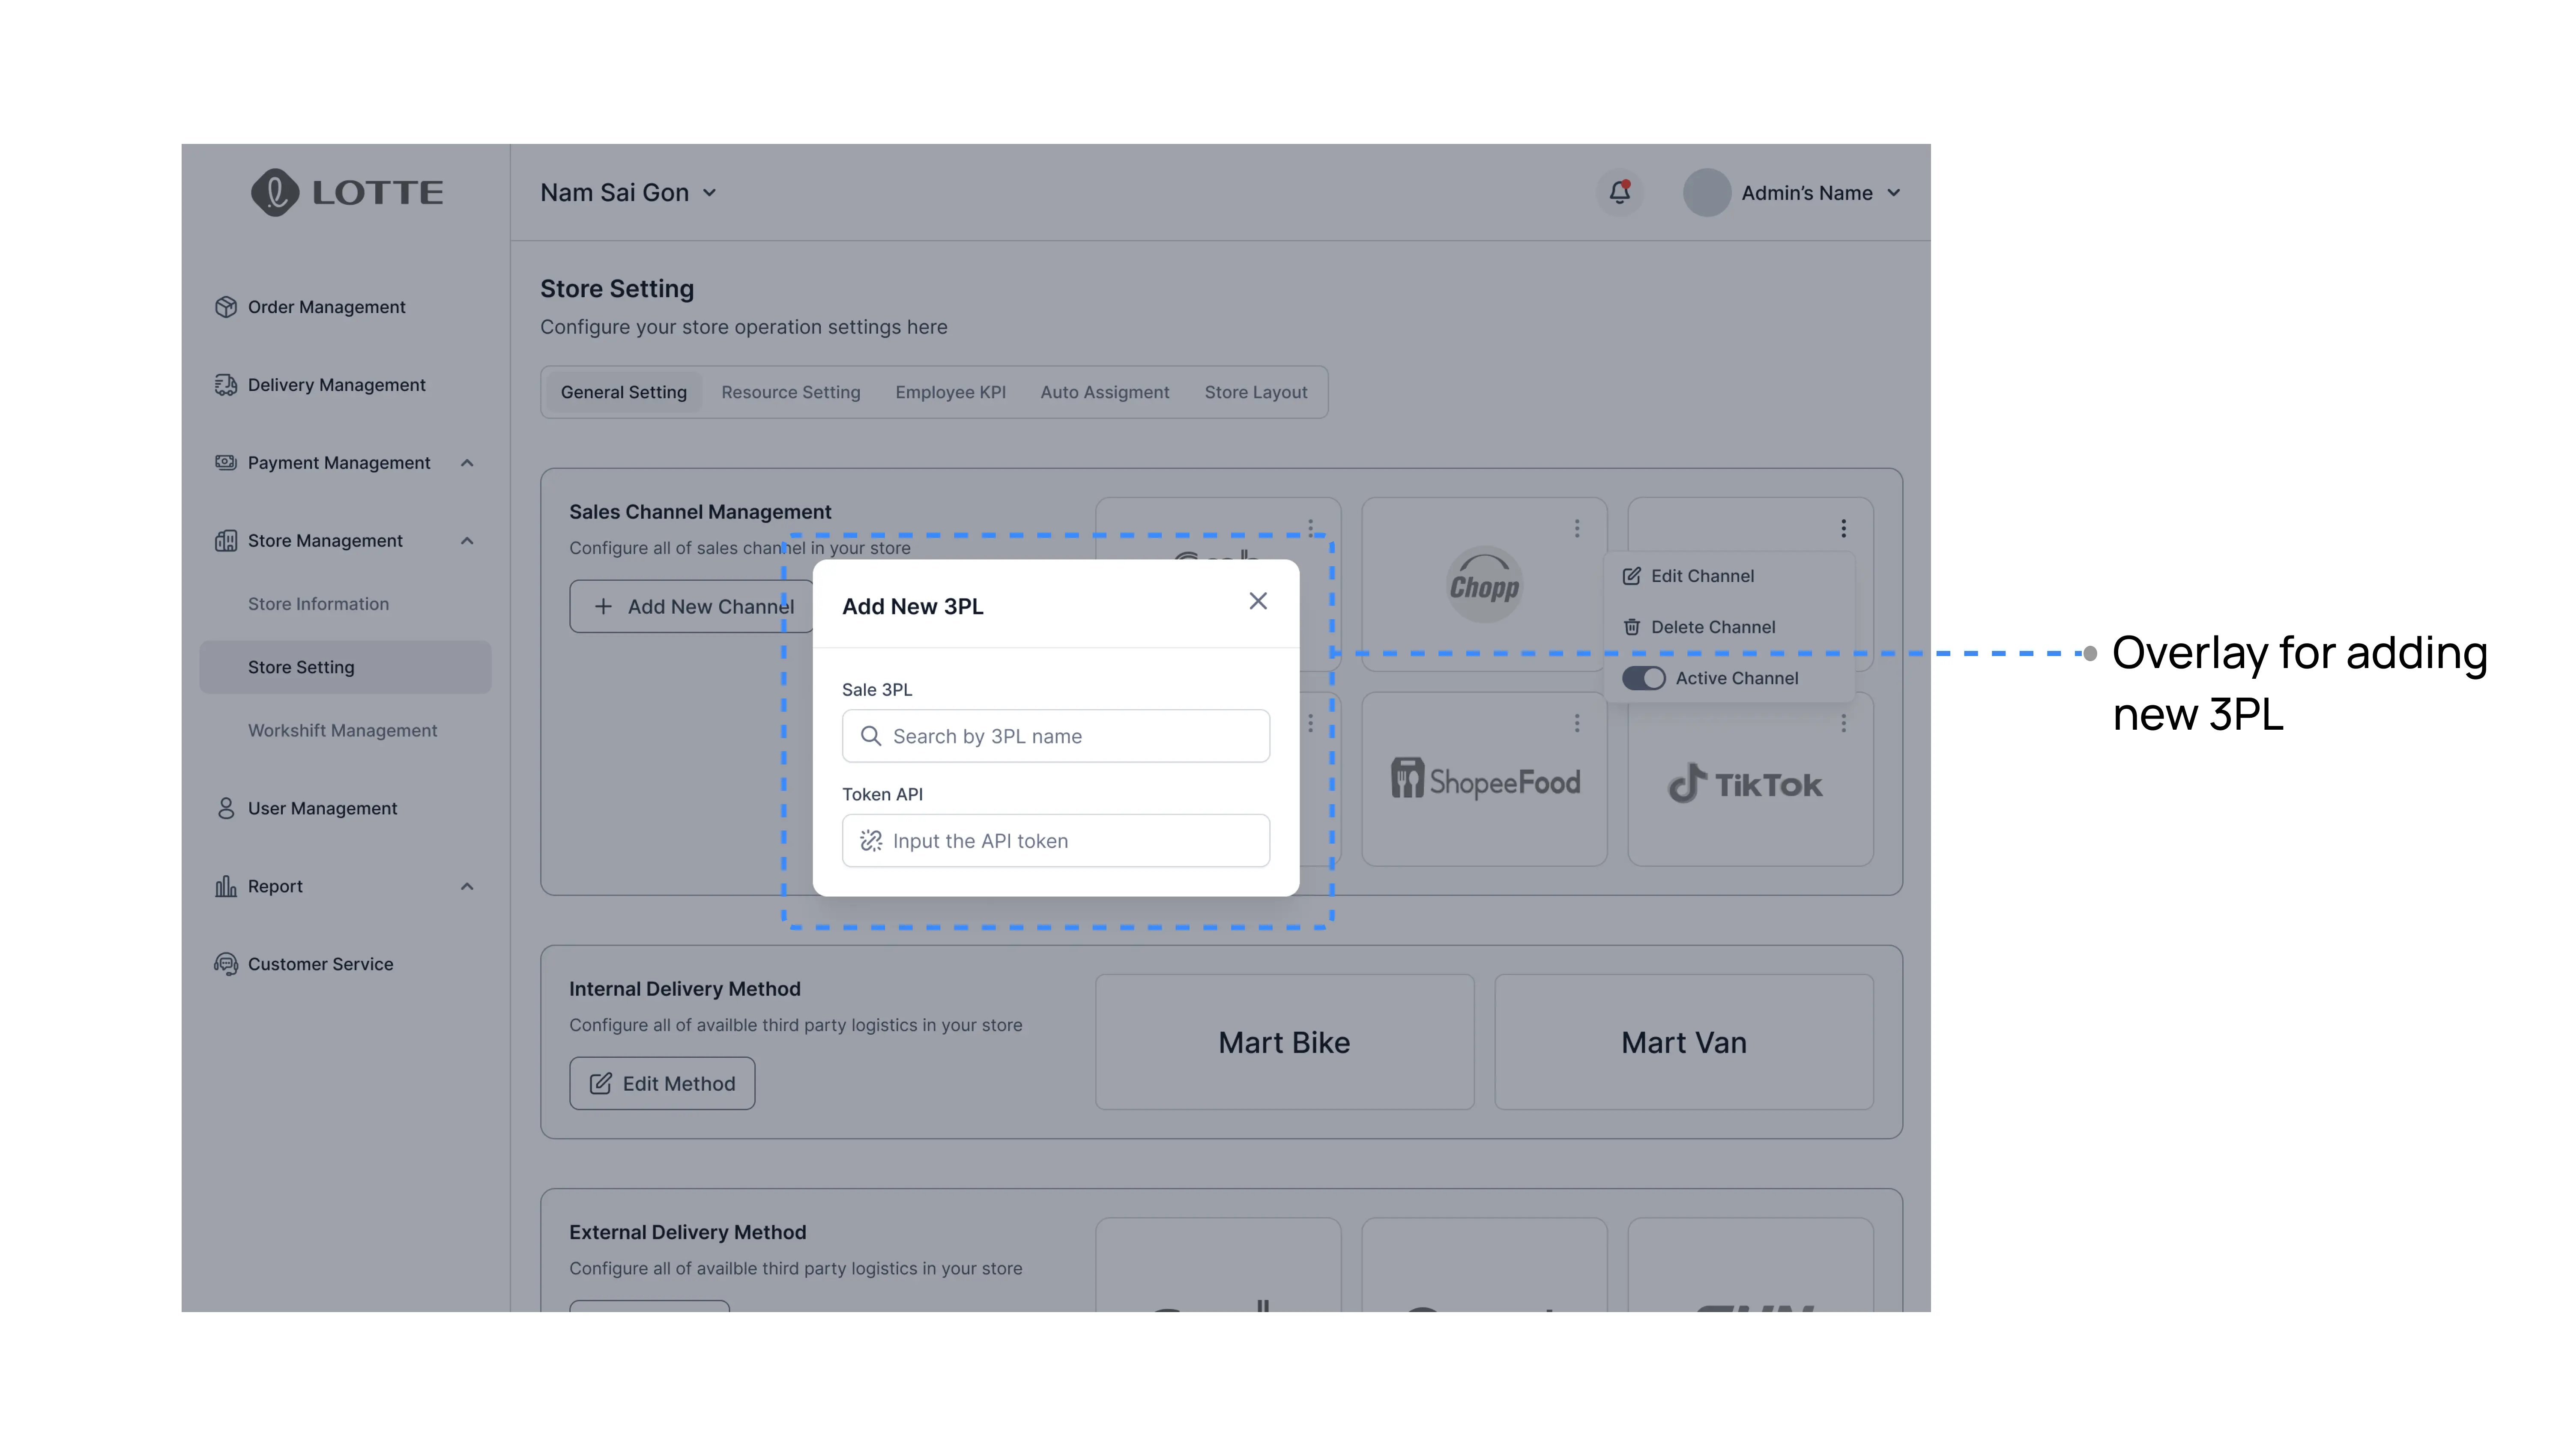
Task: Click the Order Management box icon
Action: [x=226, y=307]
